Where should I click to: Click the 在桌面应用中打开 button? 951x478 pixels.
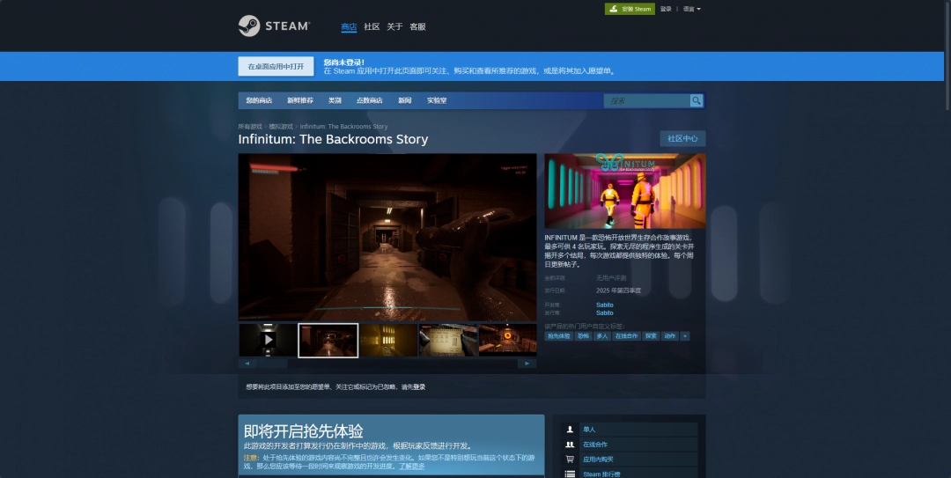(x=276, y=67)
